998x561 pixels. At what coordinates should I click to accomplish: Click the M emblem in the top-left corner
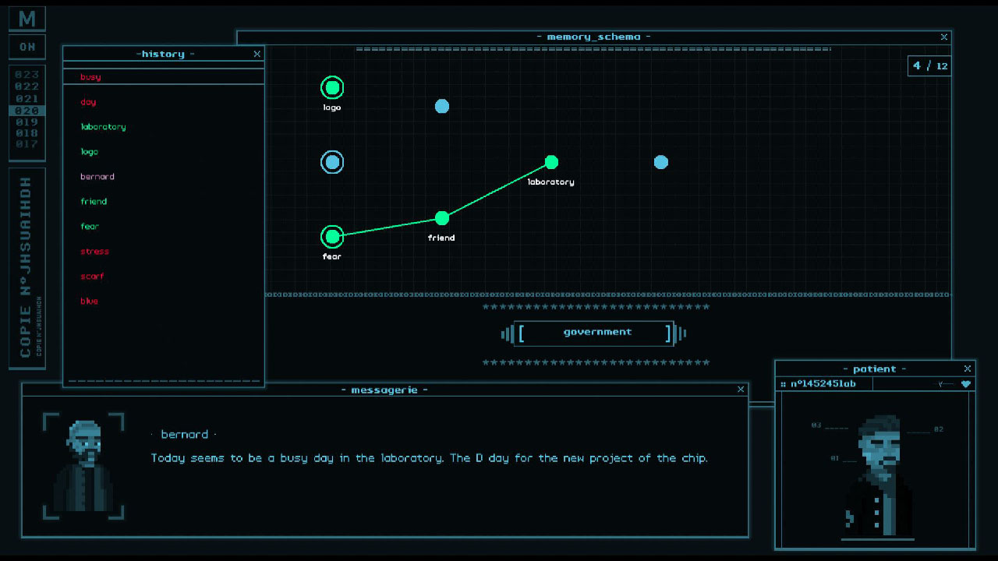point(27,16)
